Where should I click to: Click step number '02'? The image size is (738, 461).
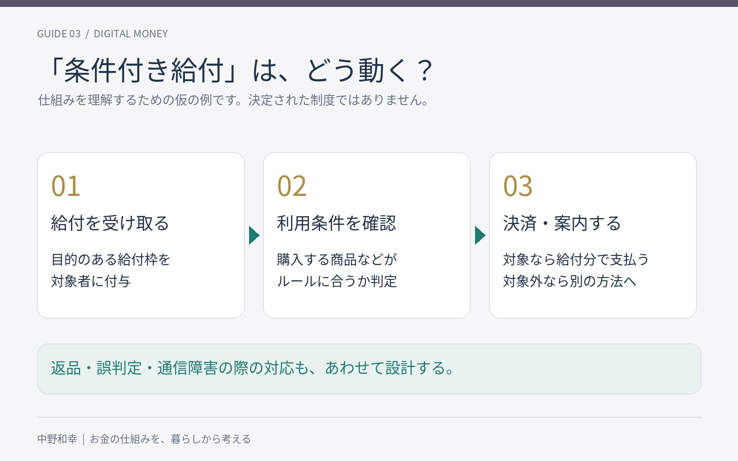(x=292, y=186)
